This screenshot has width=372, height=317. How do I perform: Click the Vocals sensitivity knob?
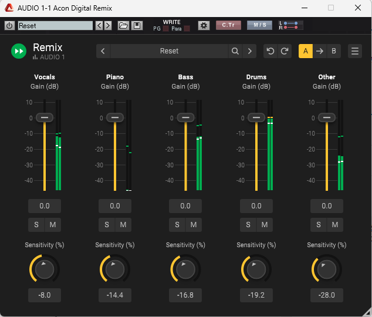(45, 269)
